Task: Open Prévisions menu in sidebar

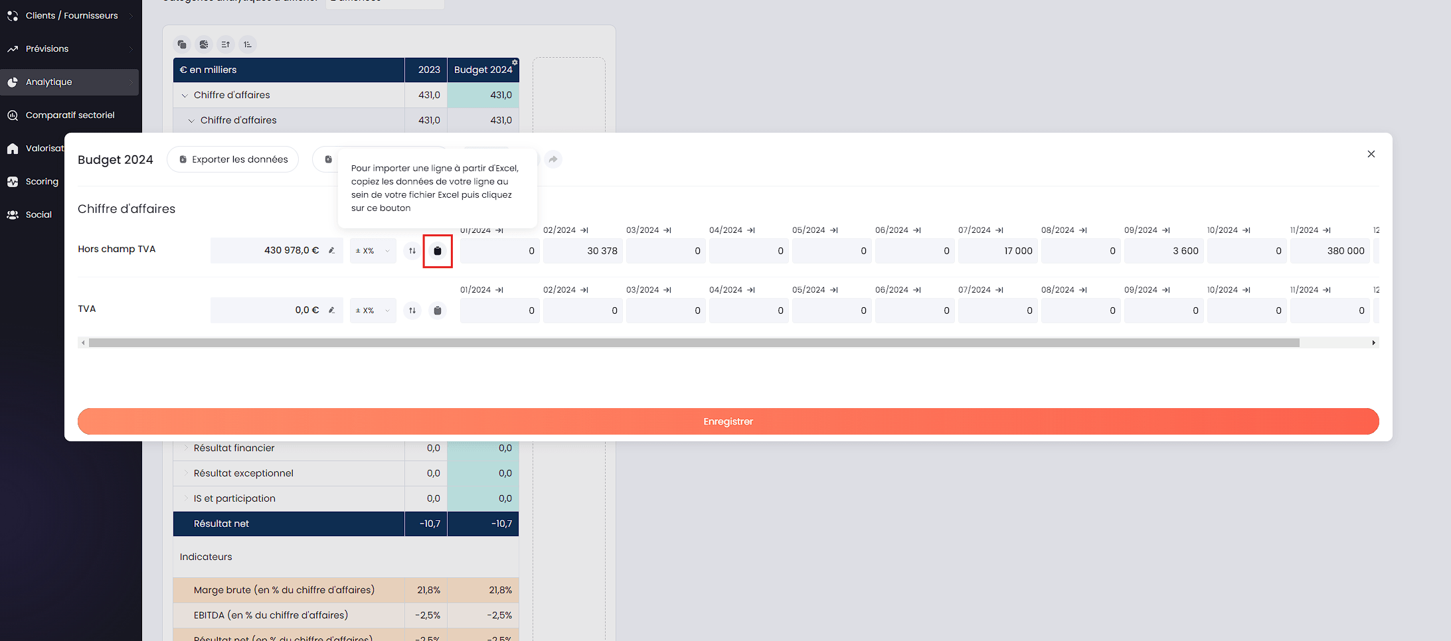Action: pyautogui.click(x=70, y=48)
